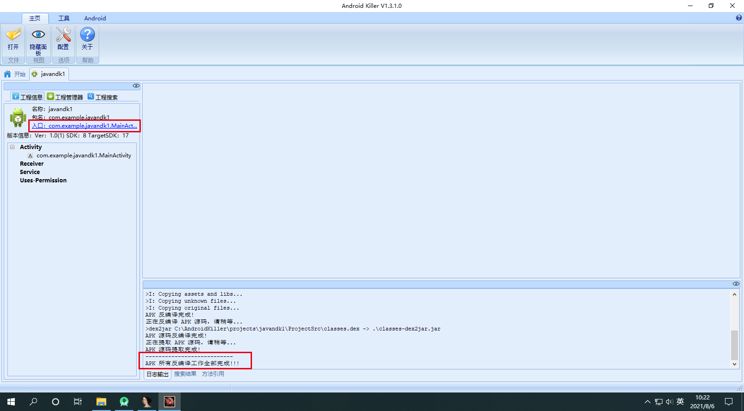Open the green app taskbar icon
The height and width of the screenshot is (411, 744).
coord(124,402)
